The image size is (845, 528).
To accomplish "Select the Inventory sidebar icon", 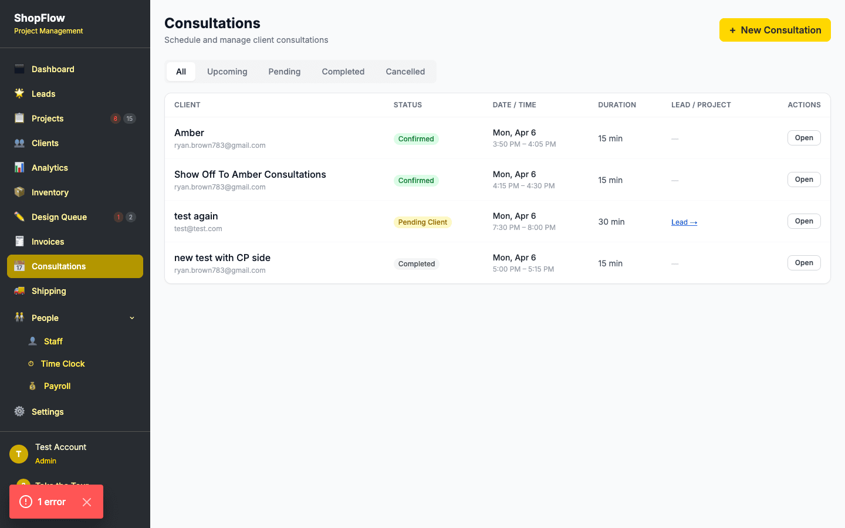I will (x=19, y=192).
